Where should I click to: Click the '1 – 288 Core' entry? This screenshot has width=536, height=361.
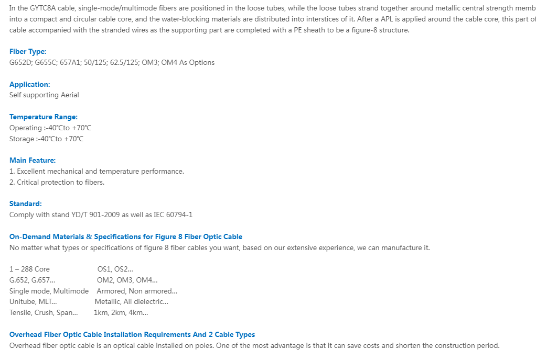pyautogui.click(x=29, y=269)
